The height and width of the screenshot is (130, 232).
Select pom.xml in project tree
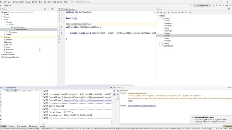(9, 52)
